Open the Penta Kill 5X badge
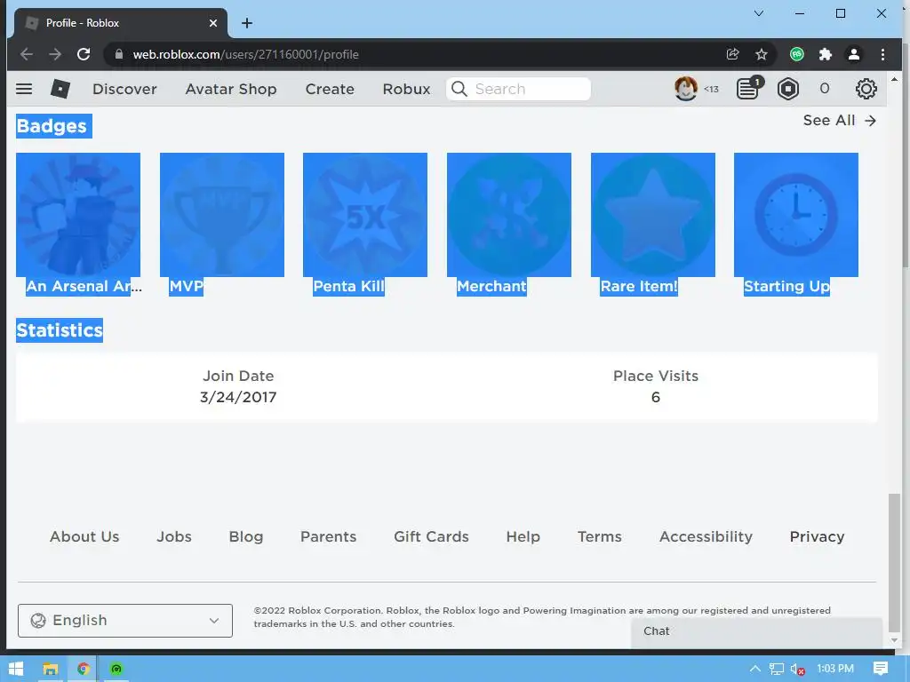This screenshot has height=682, width=910. (365, 215)
